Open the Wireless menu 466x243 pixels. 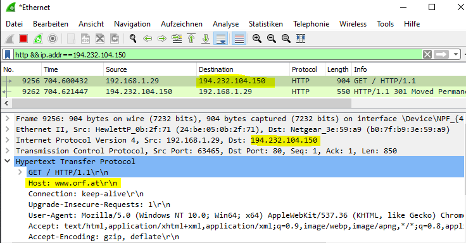353,24
